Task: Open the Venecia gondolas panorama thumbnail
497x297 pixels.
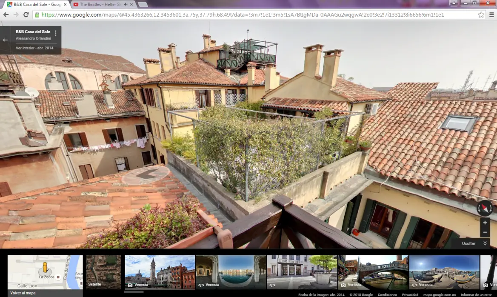Action: (x=444, y=272)
